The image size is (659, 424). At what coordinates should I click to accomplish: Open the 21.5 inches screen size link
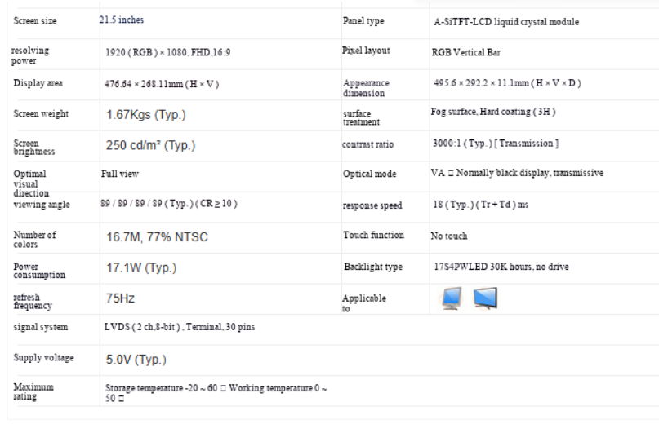122,20
